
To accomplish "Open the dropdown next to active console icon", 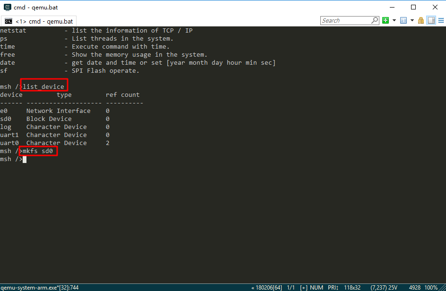I will click(412, 20).
